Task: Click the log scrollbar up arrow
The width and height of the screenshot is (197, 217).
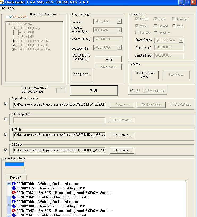Action: click(9, 184)
